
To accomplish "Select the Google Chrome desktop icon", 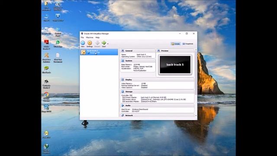I will pos(46,97).
